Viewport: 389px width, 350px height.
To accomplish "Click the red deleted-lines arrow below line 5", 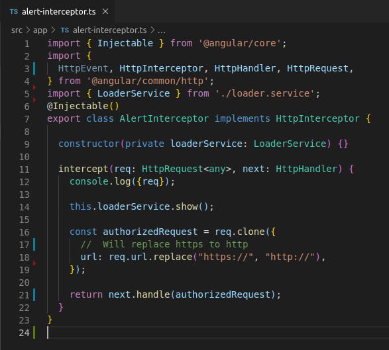I will tap(34, 100).
